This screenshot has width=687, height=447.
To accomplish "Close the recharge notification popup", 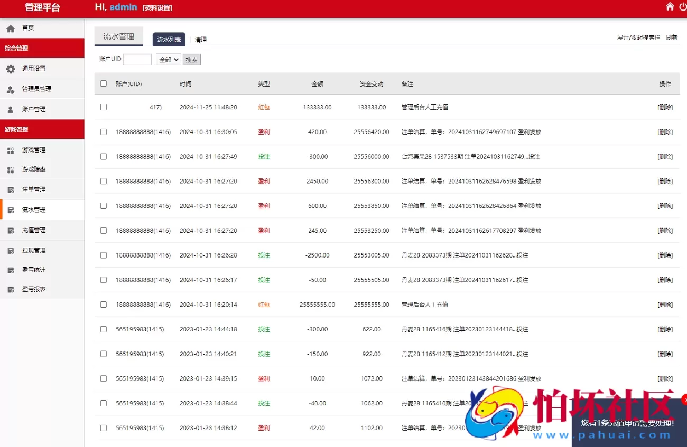I will [685, 400].
